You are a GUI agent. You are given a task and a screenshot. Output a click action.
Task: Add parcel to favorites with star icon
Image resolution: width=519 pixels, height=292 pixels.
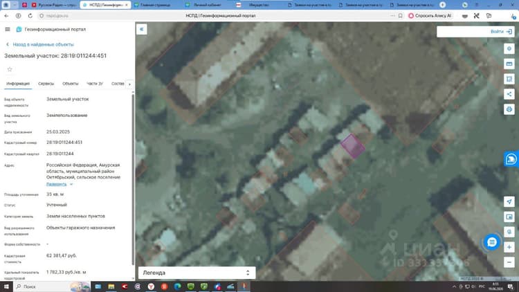(10, 69)
